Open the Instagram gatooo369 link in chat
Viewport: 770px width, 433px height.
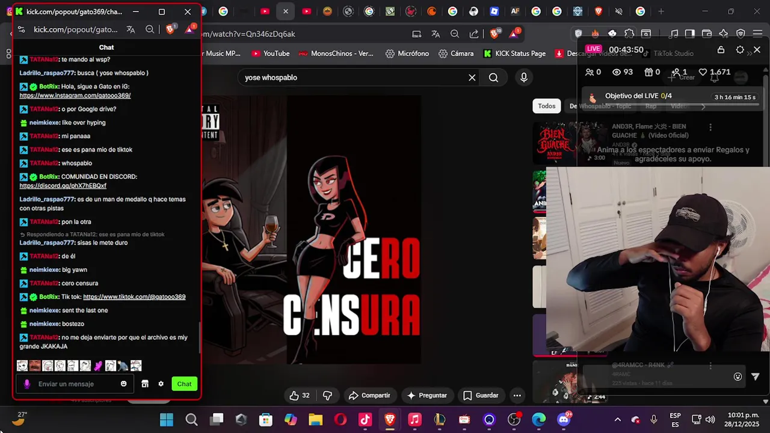pyautogui.click(x=75, y=96)
